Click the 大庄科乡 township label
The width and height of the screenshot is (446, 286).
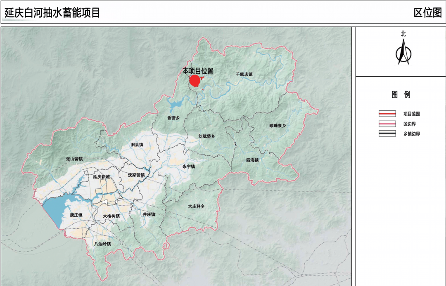point(196,206)
